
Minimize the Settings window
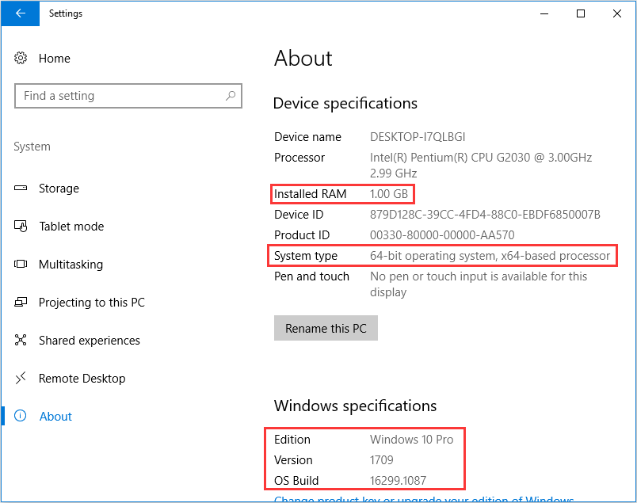544,13
